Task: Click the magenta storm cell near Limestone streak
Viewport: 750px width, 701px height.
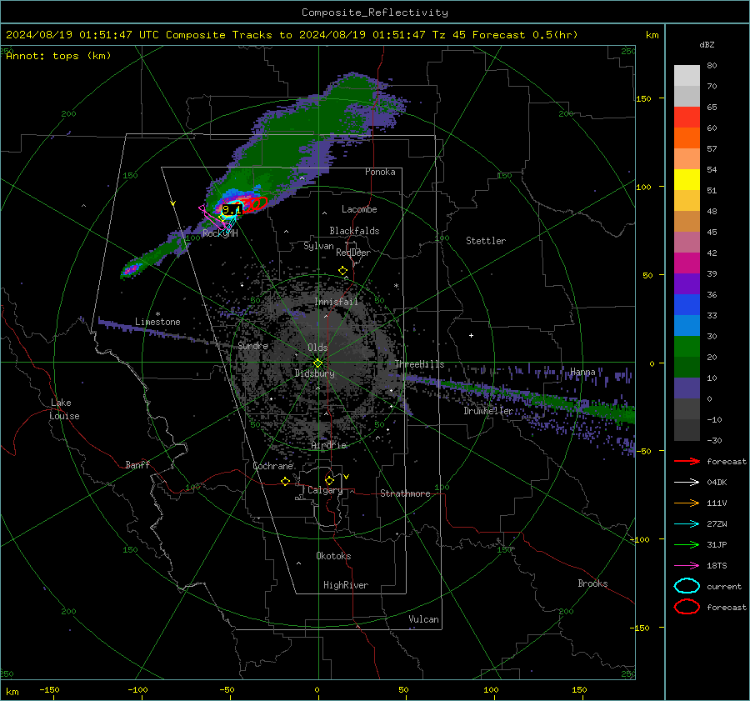Action: (130, 270)
